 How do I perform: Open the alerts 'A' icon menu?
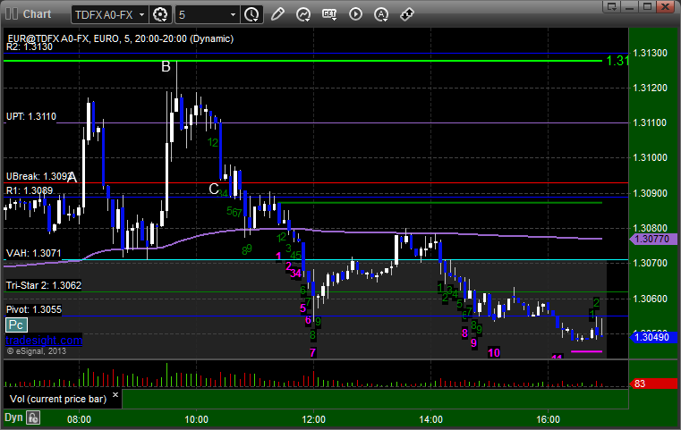(x=381, y=14)
